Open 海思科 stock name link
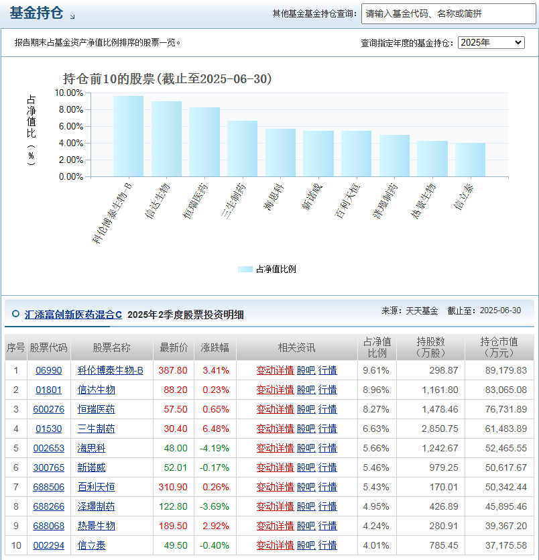This screenshot has width=539, height=560. (x=91, y=448)
